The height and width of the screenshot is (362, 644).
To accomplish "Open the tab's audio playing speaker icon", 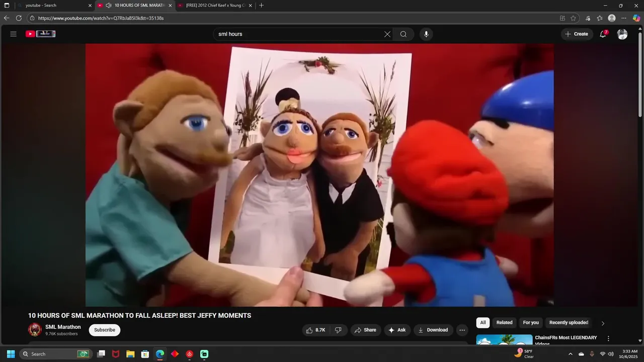I will pos(108,6).
